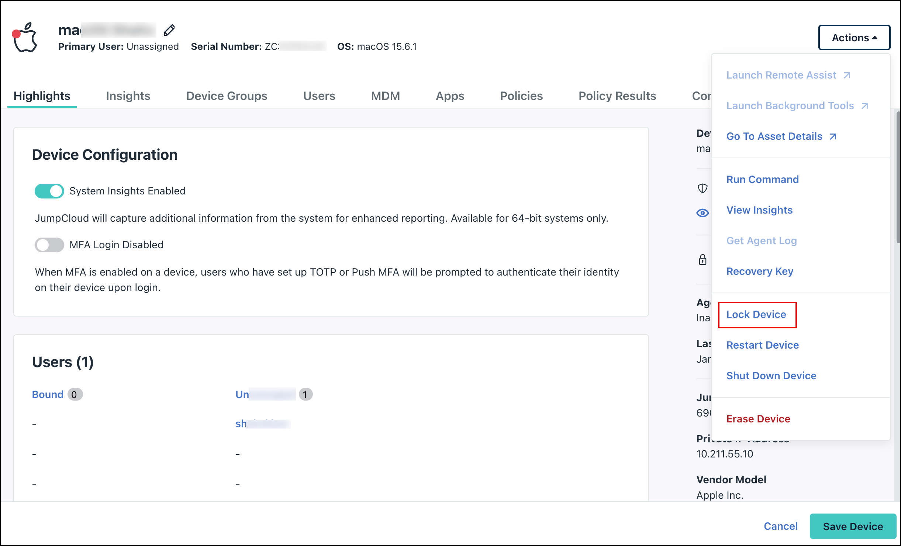Enable the MFA Login toggle
The height and width of the screenshot is (546, 901).
coord(49,245)
